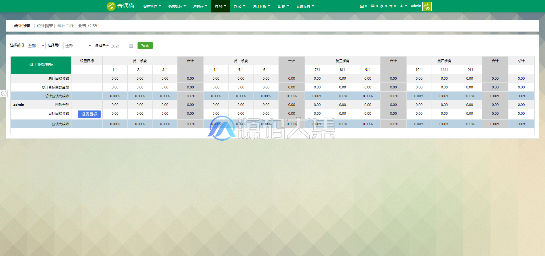This screenshot has width=545, height=256.
Task: Click 业绩完成率 value in 总计 column
Action: tap(521, 124)
